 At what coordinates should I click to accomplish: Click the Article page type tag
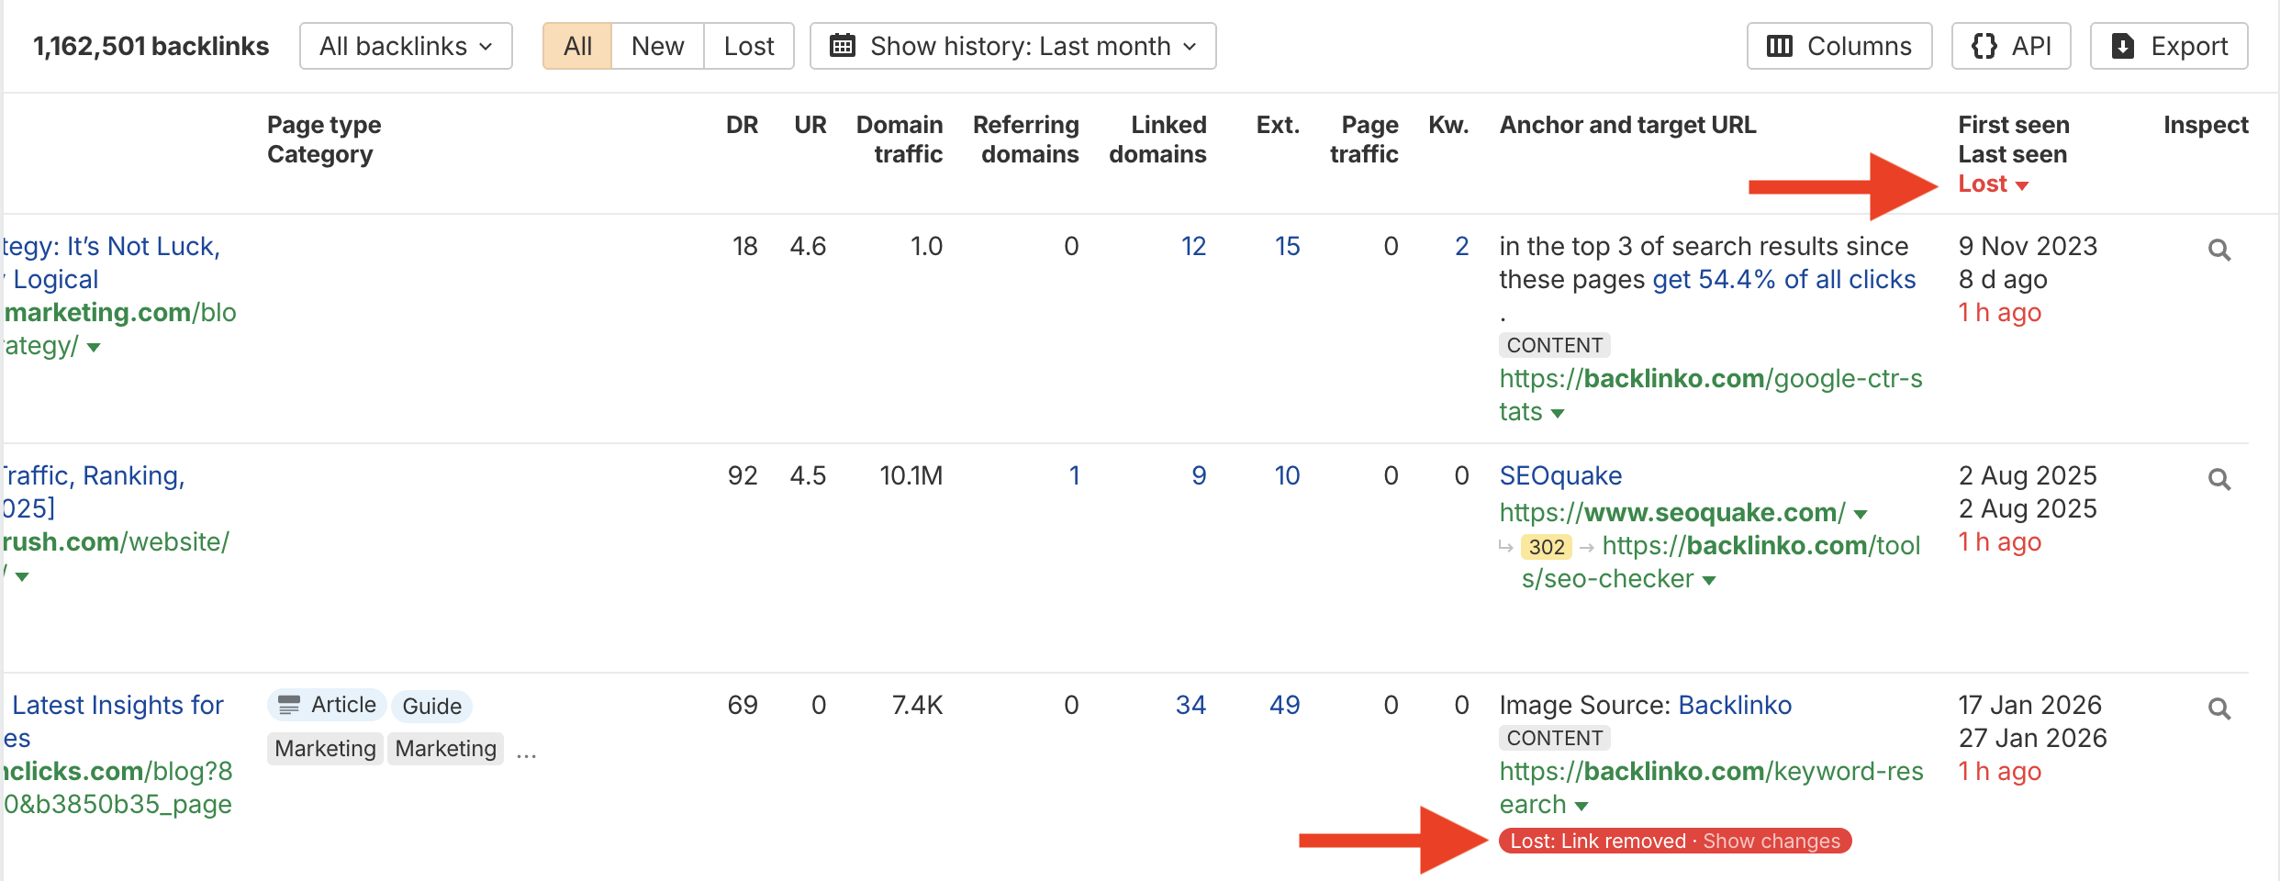point(328,705)
